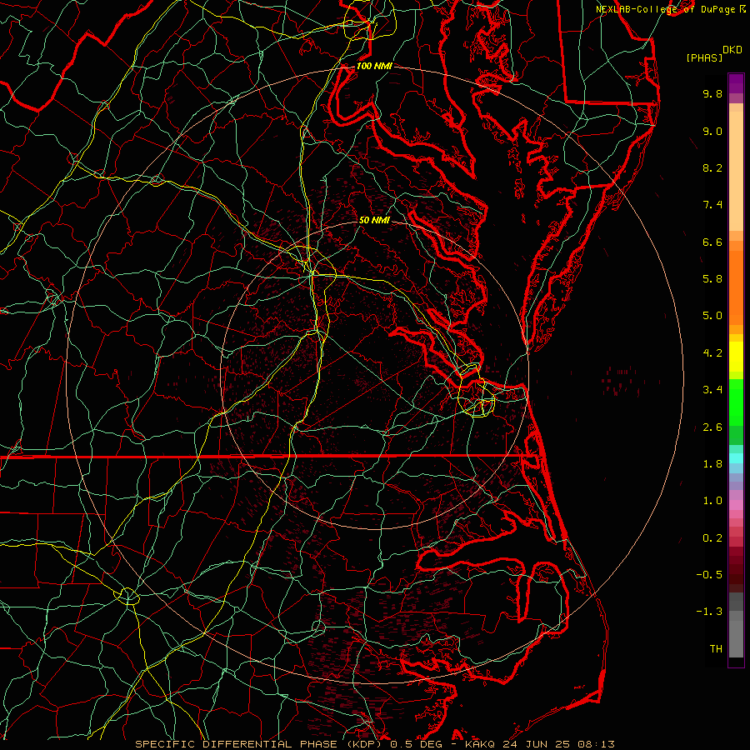Click the -1.3 scale value

click(x=709, y=612)
